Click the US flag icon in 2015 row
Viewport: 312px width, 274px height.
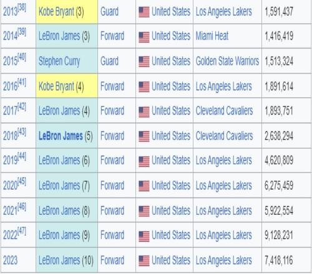144,62
